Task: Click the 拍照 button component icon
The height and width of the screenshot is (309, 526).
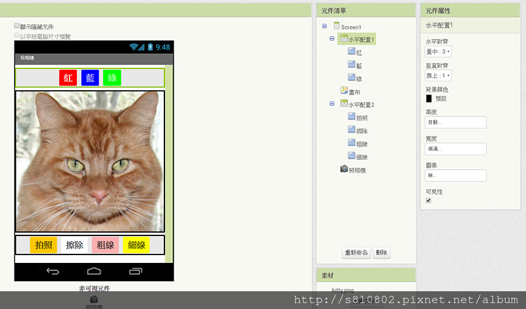Action: pos(352,116)
